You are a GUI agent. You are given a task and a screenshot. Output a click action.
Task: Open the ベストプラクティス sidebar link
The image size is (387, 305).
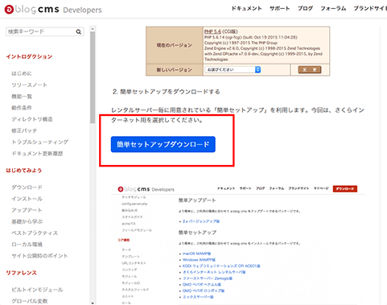point(35,233)
